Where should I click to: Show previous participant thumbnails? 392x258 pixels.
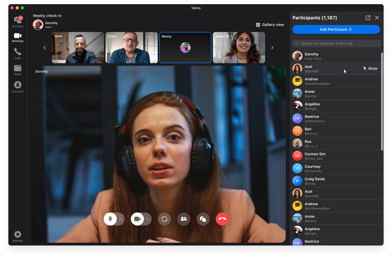coord(45,48)
